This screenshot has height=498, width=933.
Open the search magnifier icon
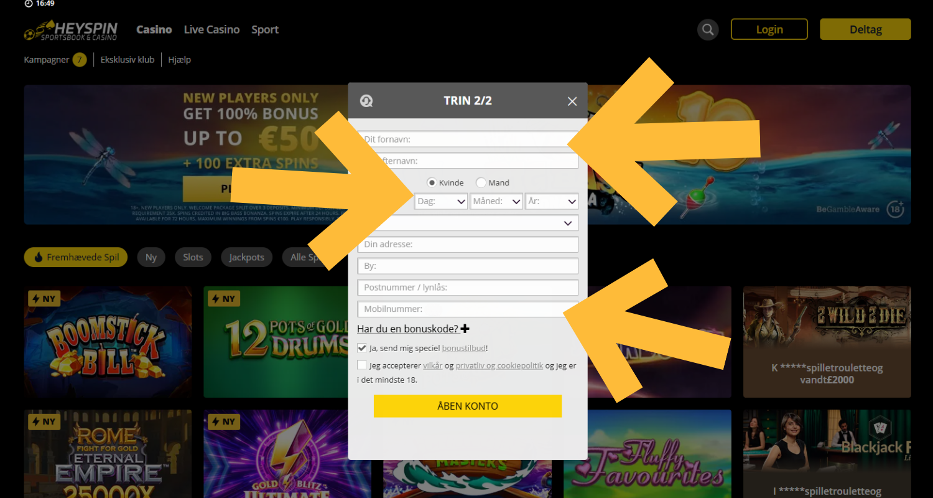pyautogui.click(x=708, y=29)
